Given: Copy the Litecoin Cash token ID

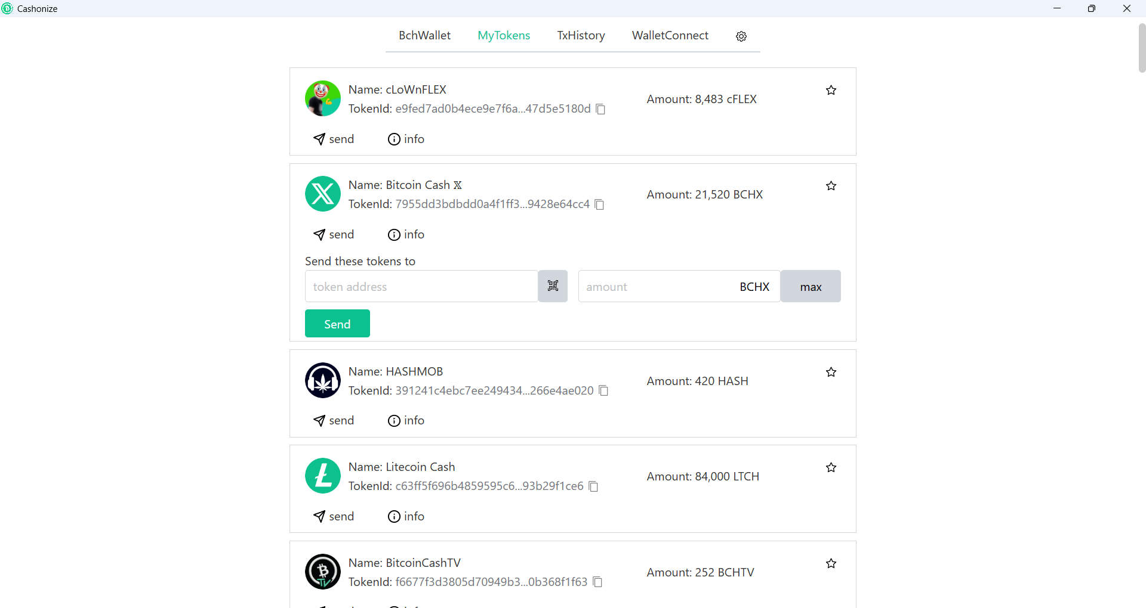Looking at the screenshot, I should pos(594,486).
